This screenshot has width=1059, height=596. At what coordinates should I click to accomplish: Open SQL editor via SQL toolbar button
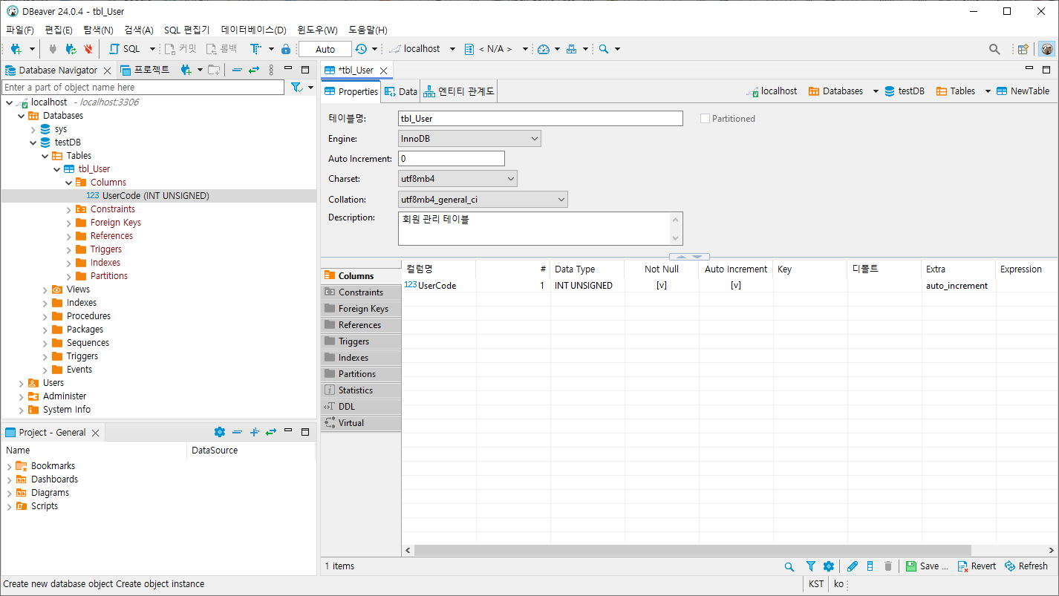coord(125,49)
